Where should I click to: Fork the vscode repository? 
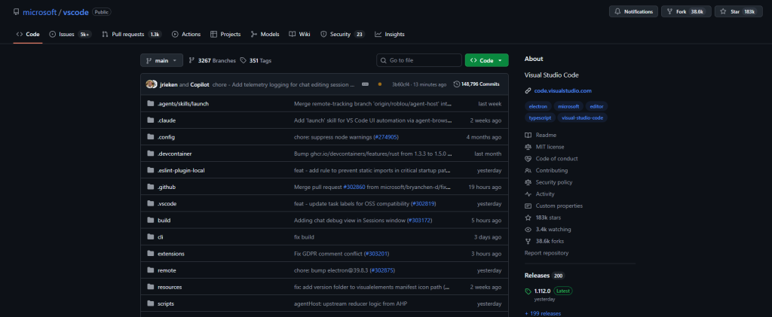click(x=686, y=11)
